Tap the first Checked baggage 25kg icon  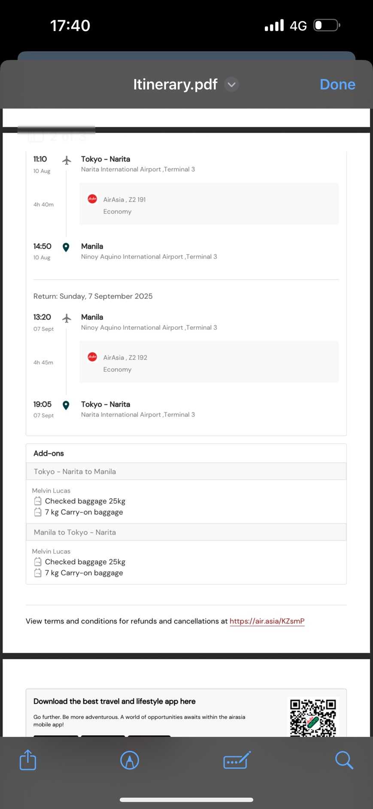[x=38, y=501]
